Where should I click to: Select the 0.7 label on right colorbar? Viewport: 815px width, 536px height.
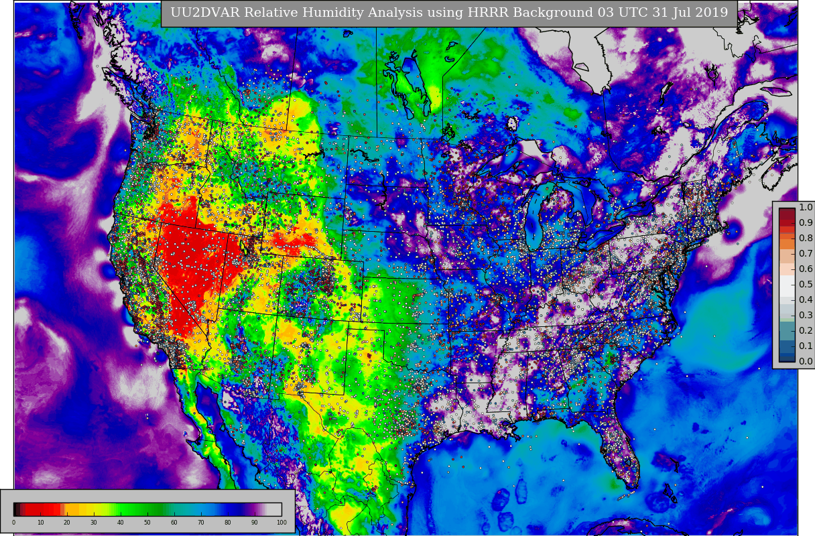[x=806, y=254]
